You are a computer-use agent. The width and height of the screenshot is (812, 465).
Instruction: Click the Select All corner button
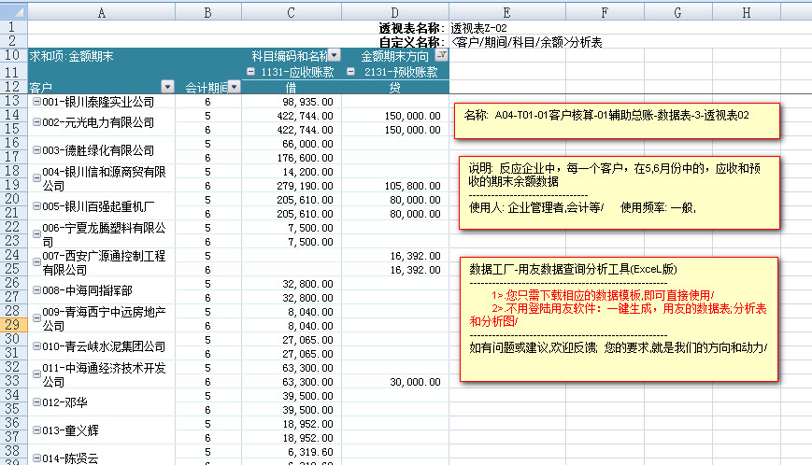13,12
